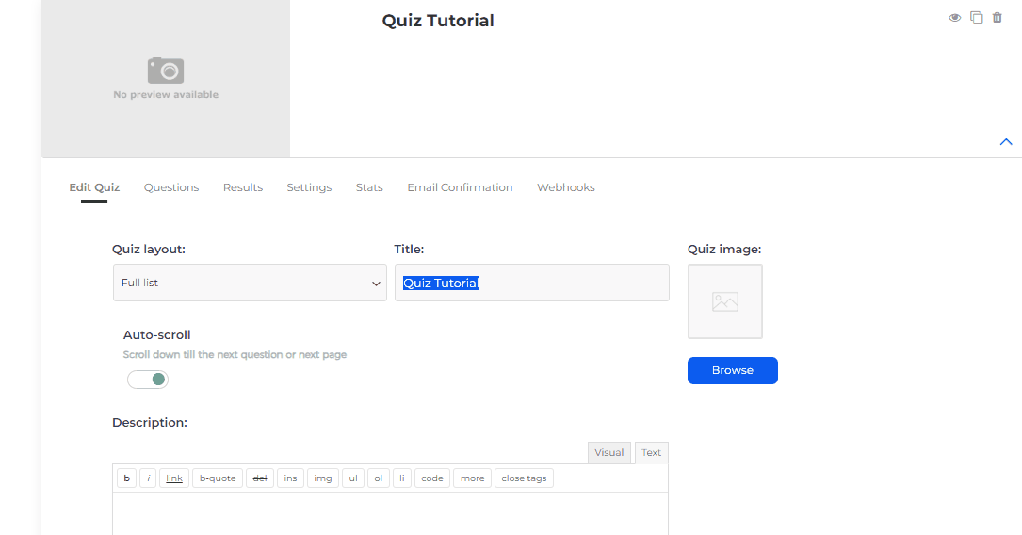This screenshot has height=535, width=1022.
Task: Click the italic 'i' editor button
Action: pos(148,478)
